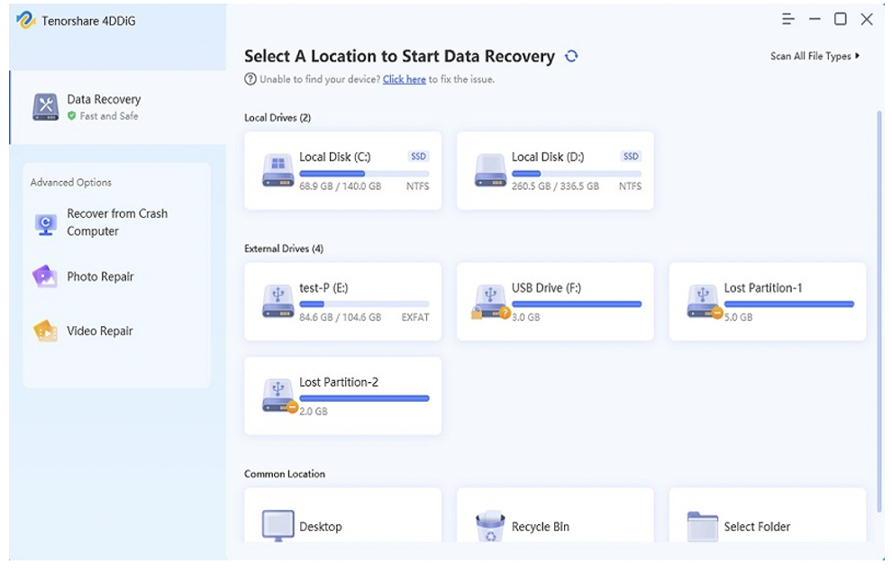892x573 pixels.
Task: Click the Local Disk (D:) drive icon
Action: click(490, 170)
